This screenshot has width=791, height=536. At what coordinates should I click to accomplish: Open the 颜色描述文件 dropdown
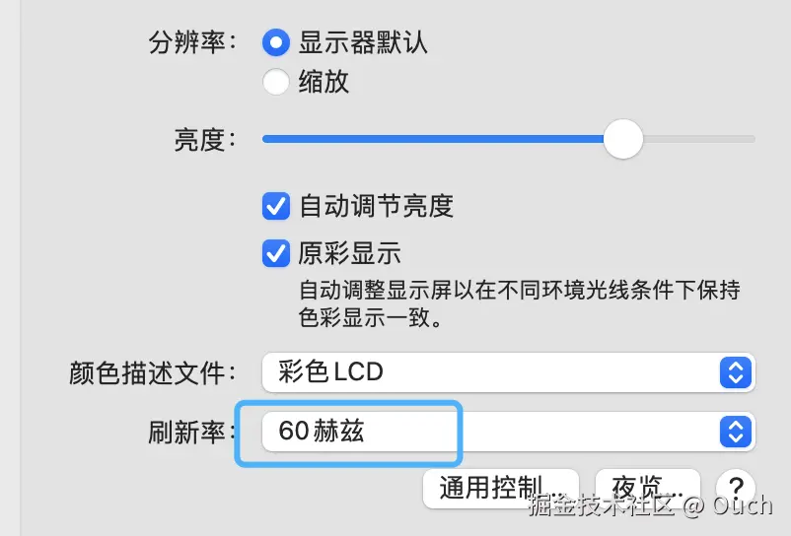[509, 372]
